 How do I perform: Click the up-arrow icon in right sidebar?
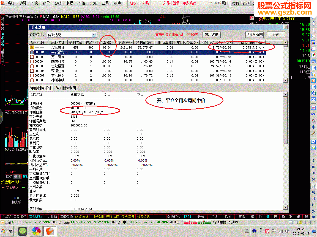tap(313, 24)
